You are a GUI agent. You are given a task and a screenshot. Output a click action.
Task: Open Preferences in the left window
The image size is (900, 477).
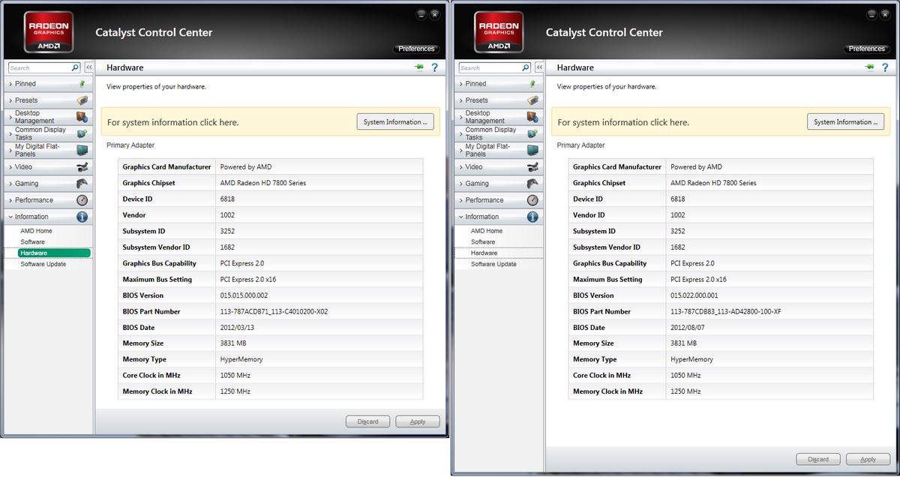pos(416,49)
